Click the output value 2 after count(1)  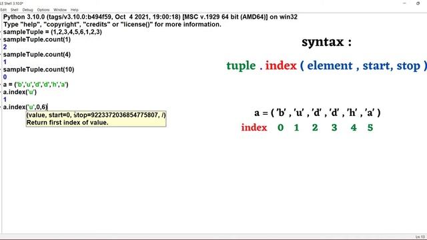(x=5, y=47)
